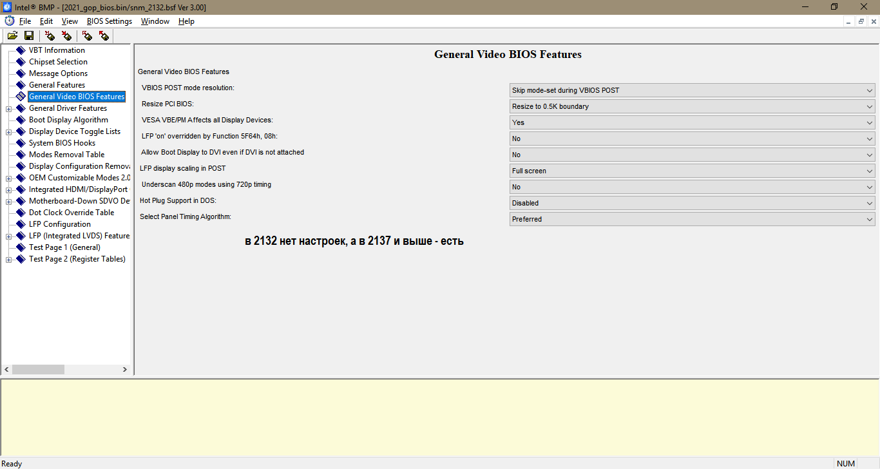
Task: Select the Motherboard-Down SDVO label
Action: click(x=79, y=201)
